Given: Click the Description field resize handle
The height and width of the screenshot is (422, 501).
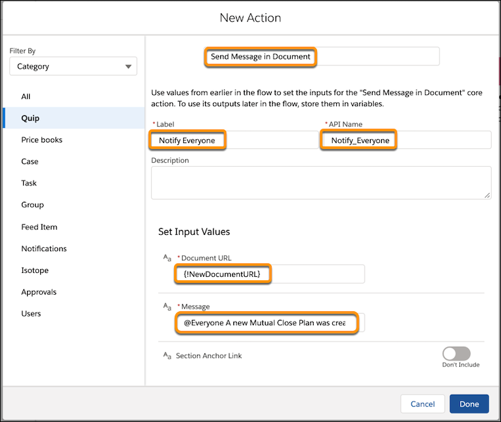Looking at the screenshot, I should [x=487, y=195].
